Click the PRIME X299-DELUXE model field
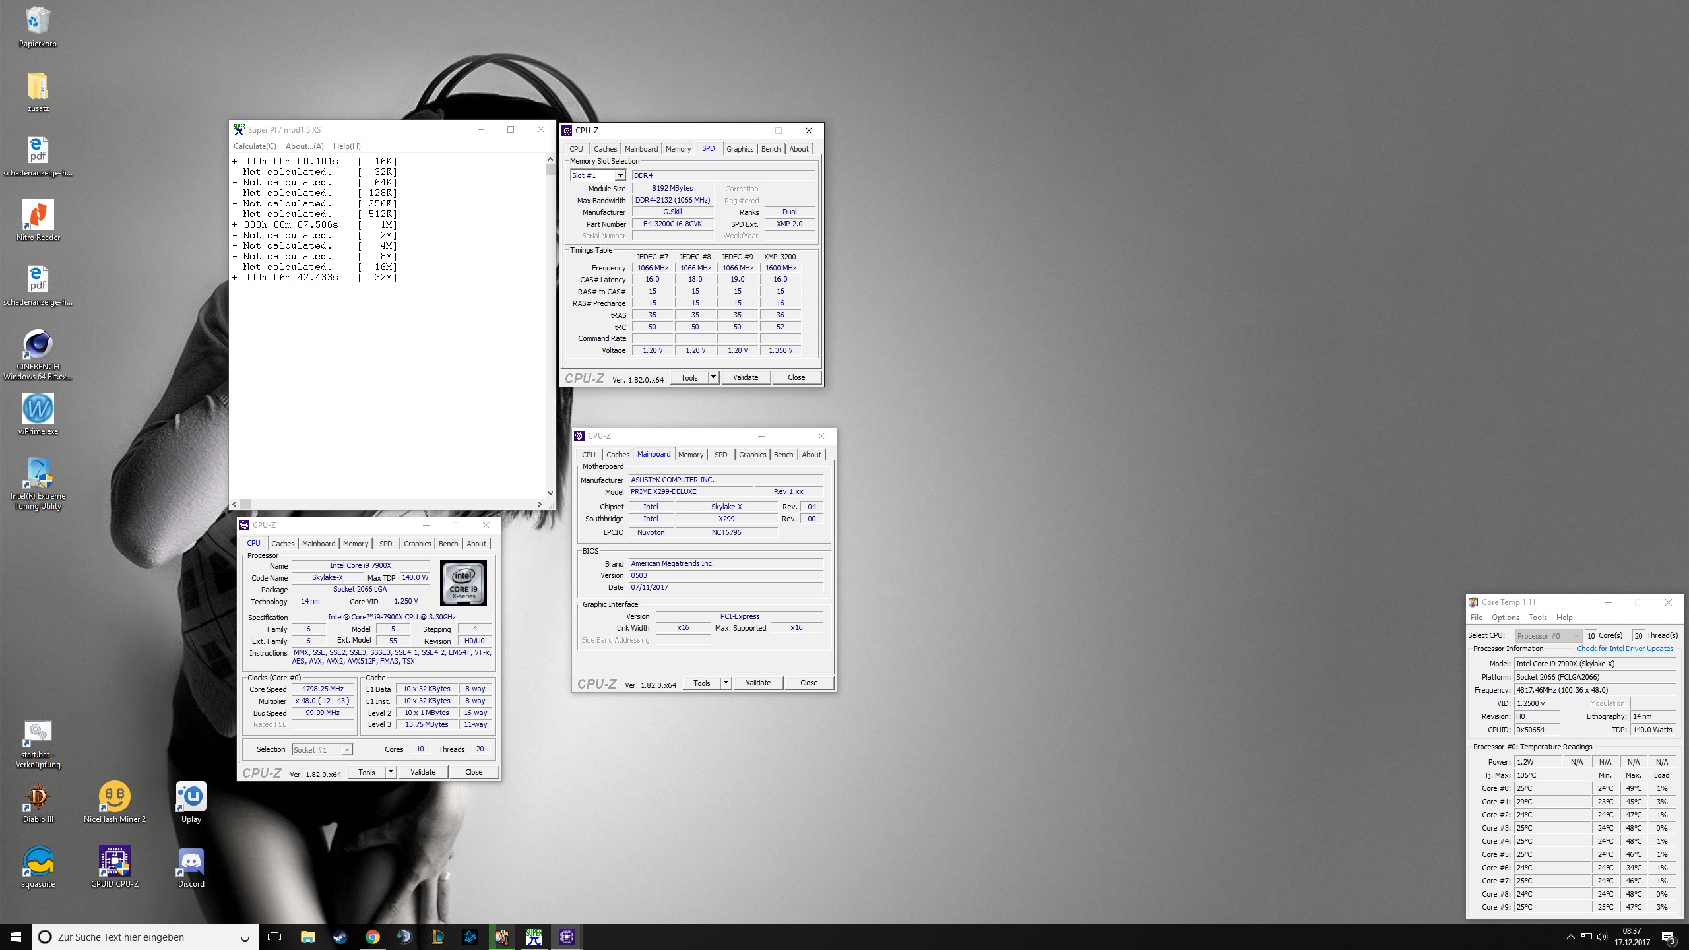This screenshot has width=1689, height=950. coord(691,491)
